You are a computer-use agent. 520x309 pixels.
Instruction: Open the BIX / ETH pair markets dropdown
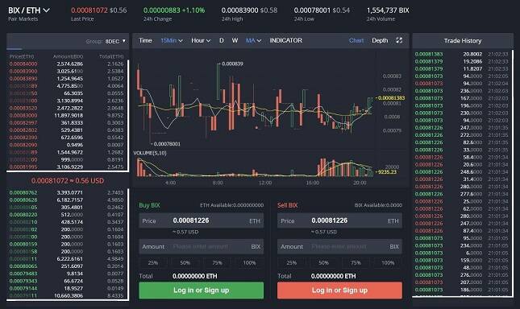point(29,10)
